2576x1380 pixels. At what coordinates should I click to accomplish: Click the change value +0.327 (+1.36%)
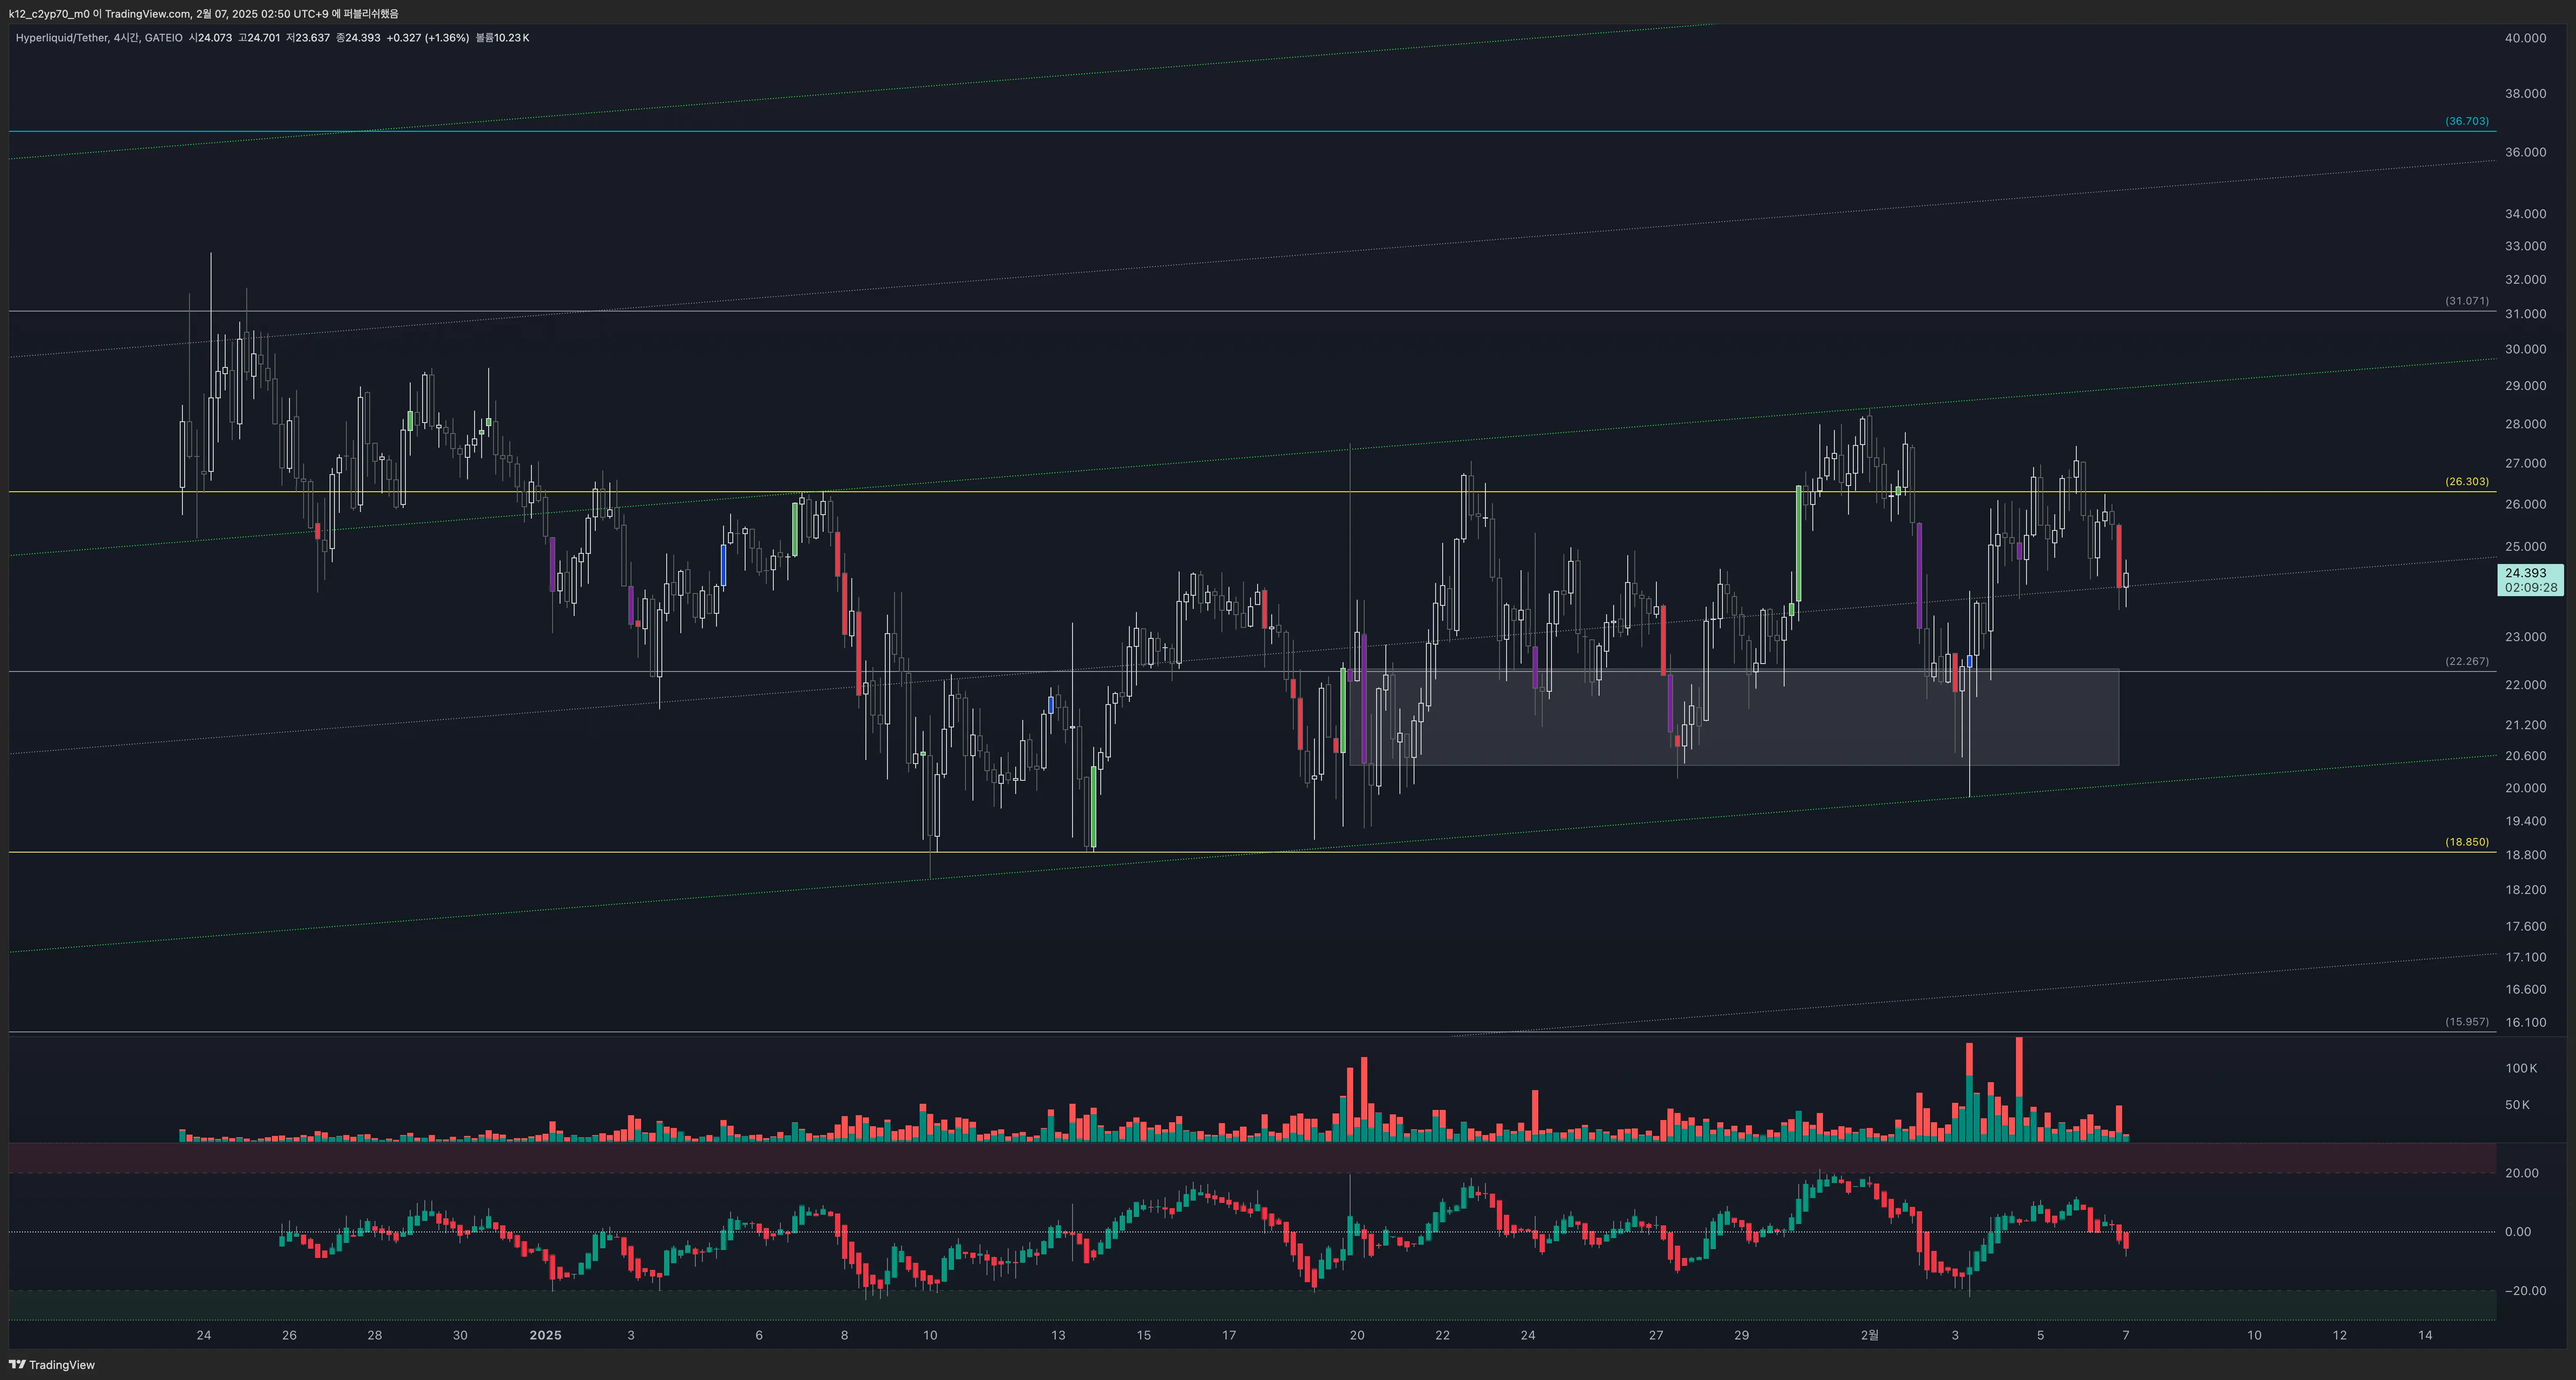tap(428, 38)
